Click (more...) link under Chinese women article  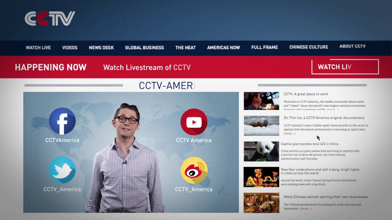click(306, 209)
